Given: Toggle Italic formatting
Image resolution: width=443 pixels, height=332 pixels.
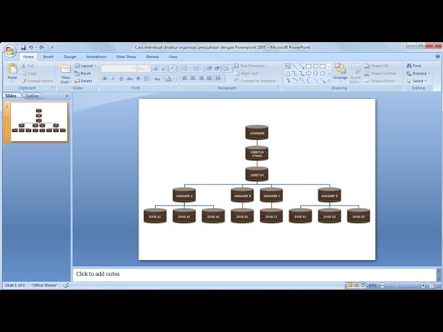Looking at the screenshot, I should coord(113,79).
